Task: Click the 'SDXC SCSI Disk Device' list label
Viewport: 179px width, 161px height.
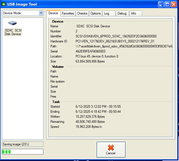Action: click(13, 32)
